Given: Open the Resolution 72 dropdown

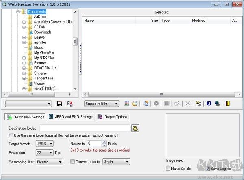Looking at the screenshot, I should pyautogui.click(x=45, y=153).
